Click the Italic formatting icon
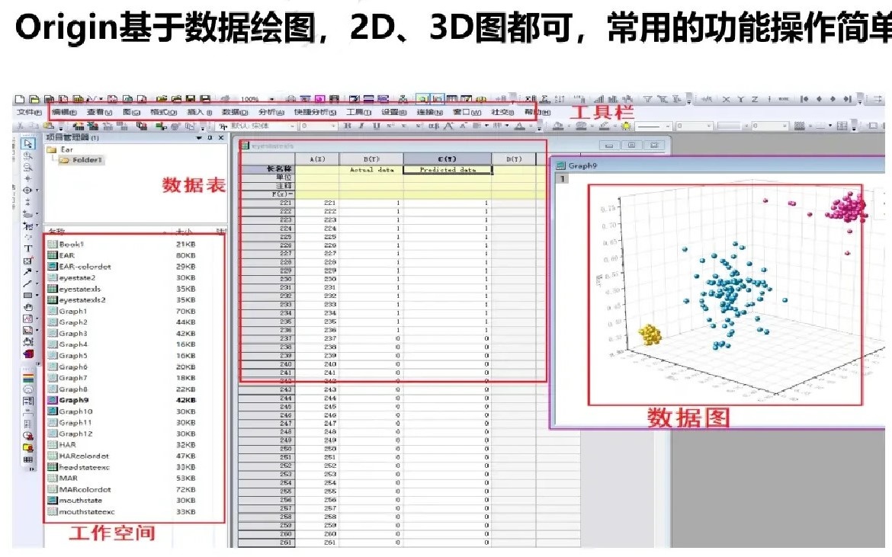The image size is (892, 557). click(362, 126)
